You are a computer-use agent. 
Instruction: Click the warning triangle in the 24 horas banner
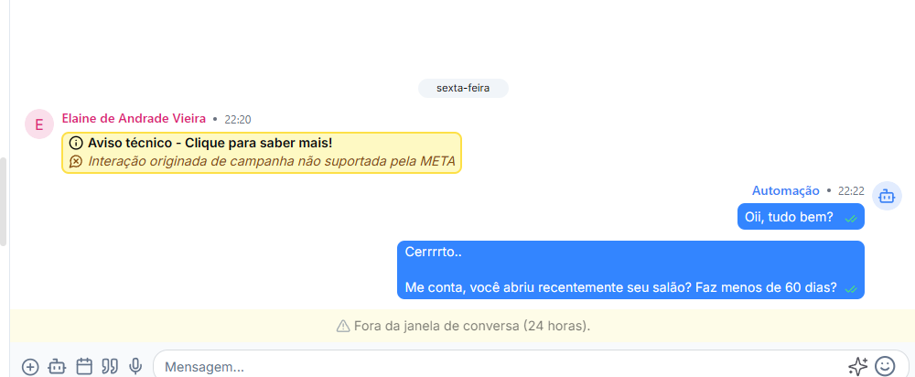pos(343,326)
